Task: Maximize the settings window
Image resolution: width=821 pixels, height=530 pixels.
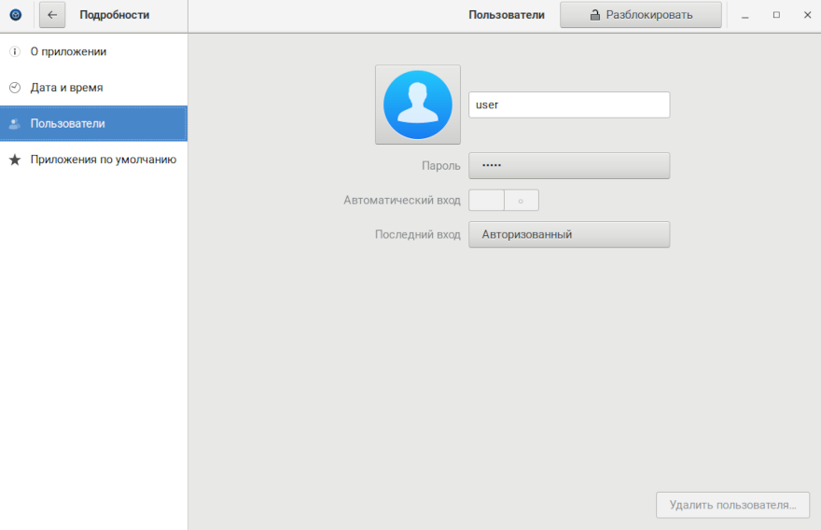Action: [x=776, y=15]
